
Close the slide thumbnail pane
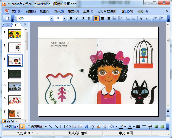pos(25,24)
